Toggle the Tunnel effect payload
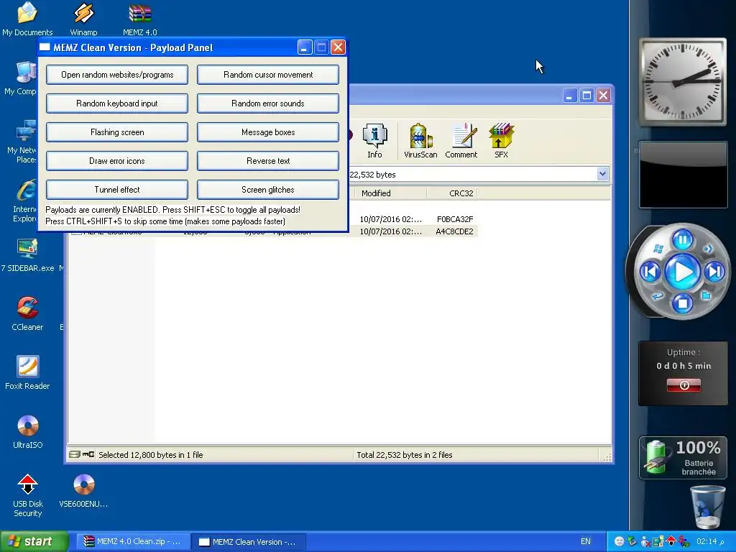Screen dimensions: 736x552 117,190
